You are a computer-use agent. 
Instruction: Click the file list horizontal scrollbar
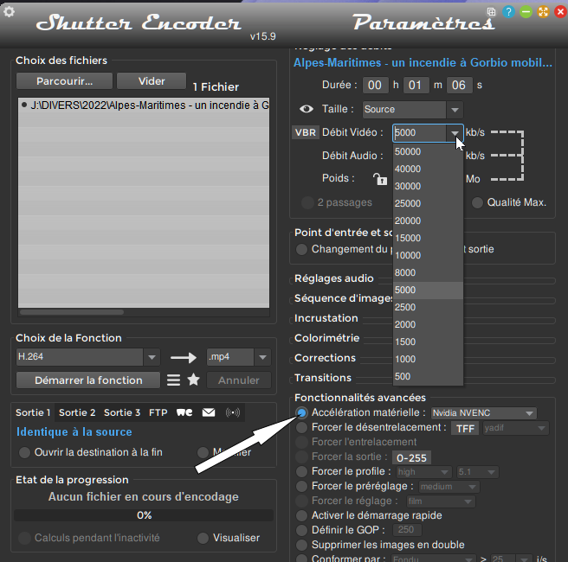point(72,312)
